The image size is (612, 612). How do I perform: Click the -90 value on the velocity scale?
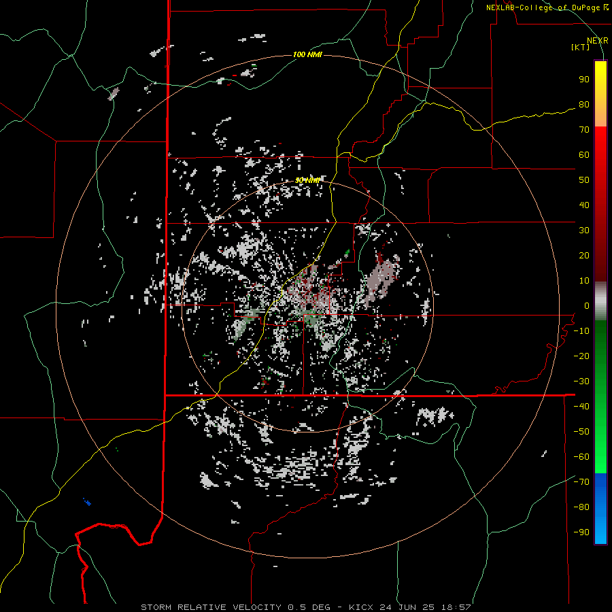(581, 532)
